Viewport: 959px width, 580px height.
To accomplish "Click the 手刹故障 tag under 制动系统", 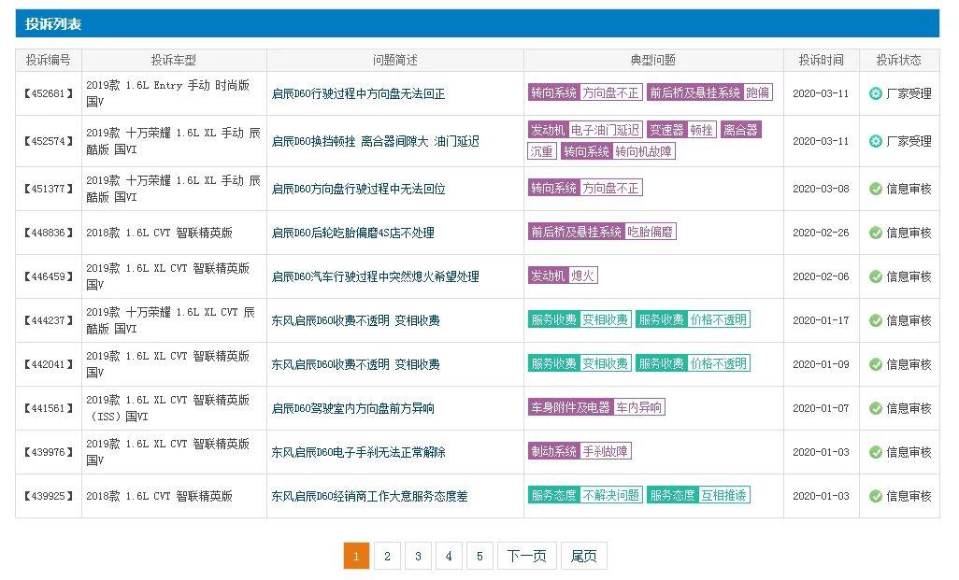I will (x=606, y=451).
